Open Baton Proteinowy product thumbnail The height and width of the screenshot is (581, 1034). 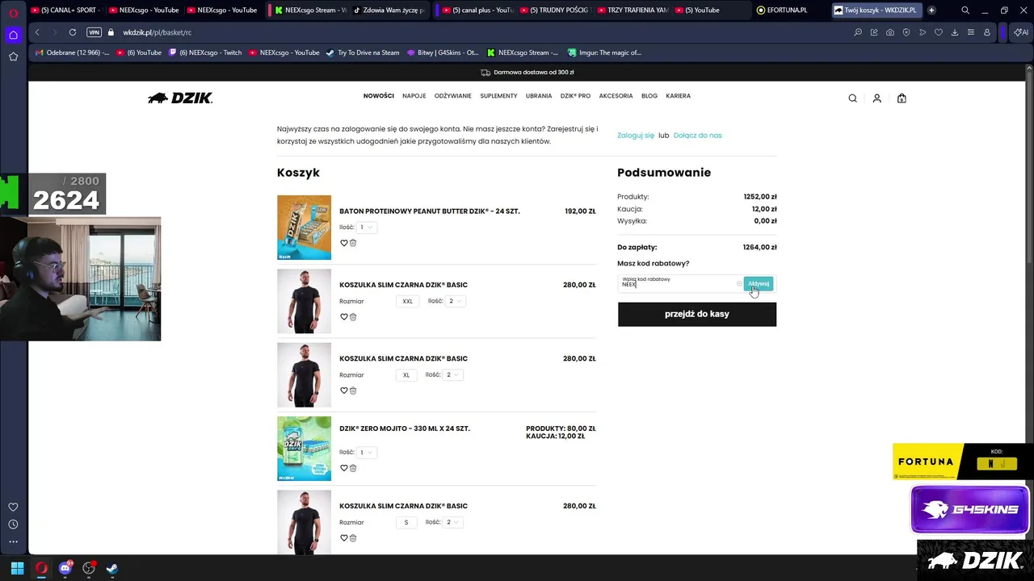[304, 228]
